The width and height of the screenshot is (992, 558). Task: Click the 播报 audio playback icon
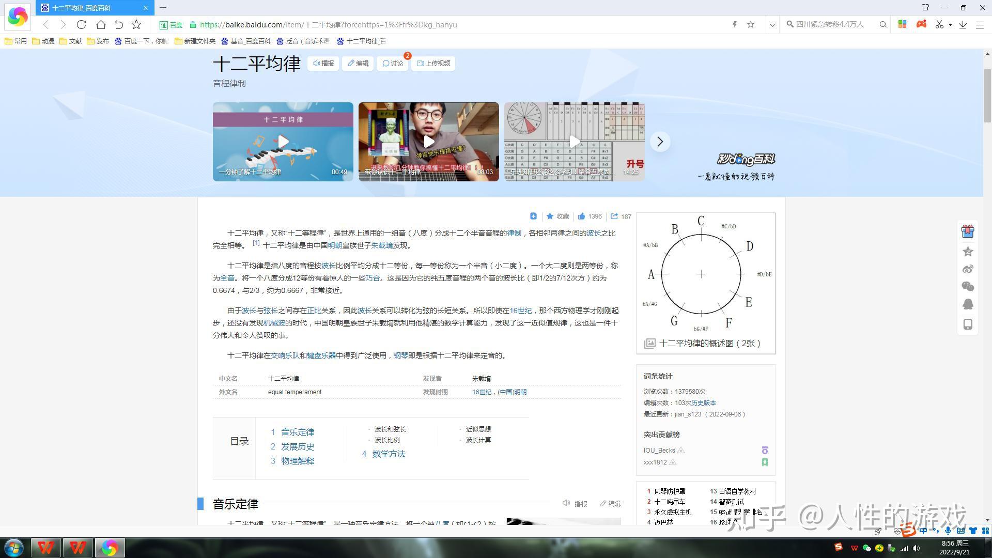pyautogui.click(x=323, y=63)
